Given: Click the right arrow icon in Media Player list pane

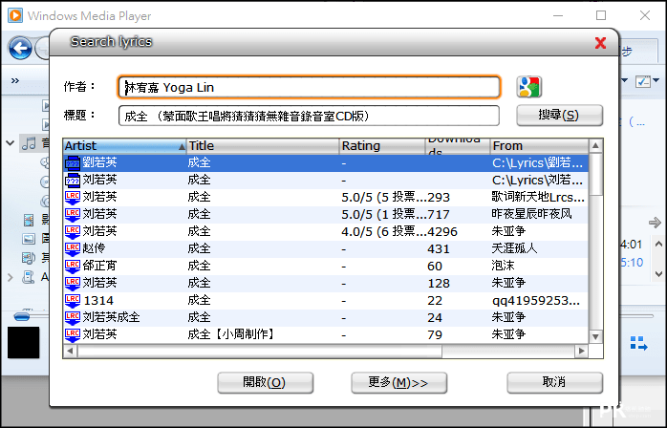Looking at the screenshot, I should [x=655, y=223].
